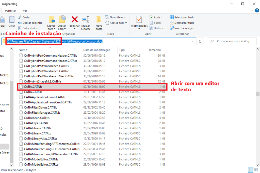The width and height of the screenshot is (260, 173).
Task: Sort by Data de modificação column header
Action: [x=97, y=50]
